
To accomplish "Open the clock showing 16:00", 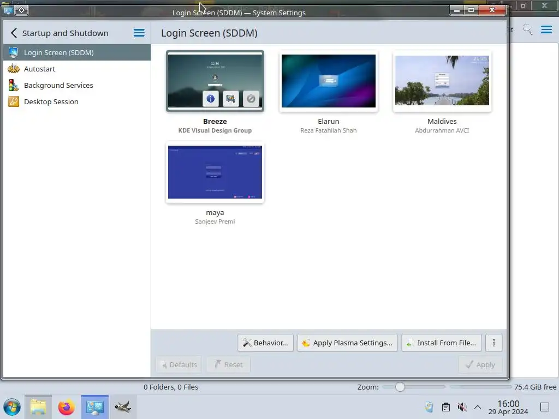I will coord(508,407).
